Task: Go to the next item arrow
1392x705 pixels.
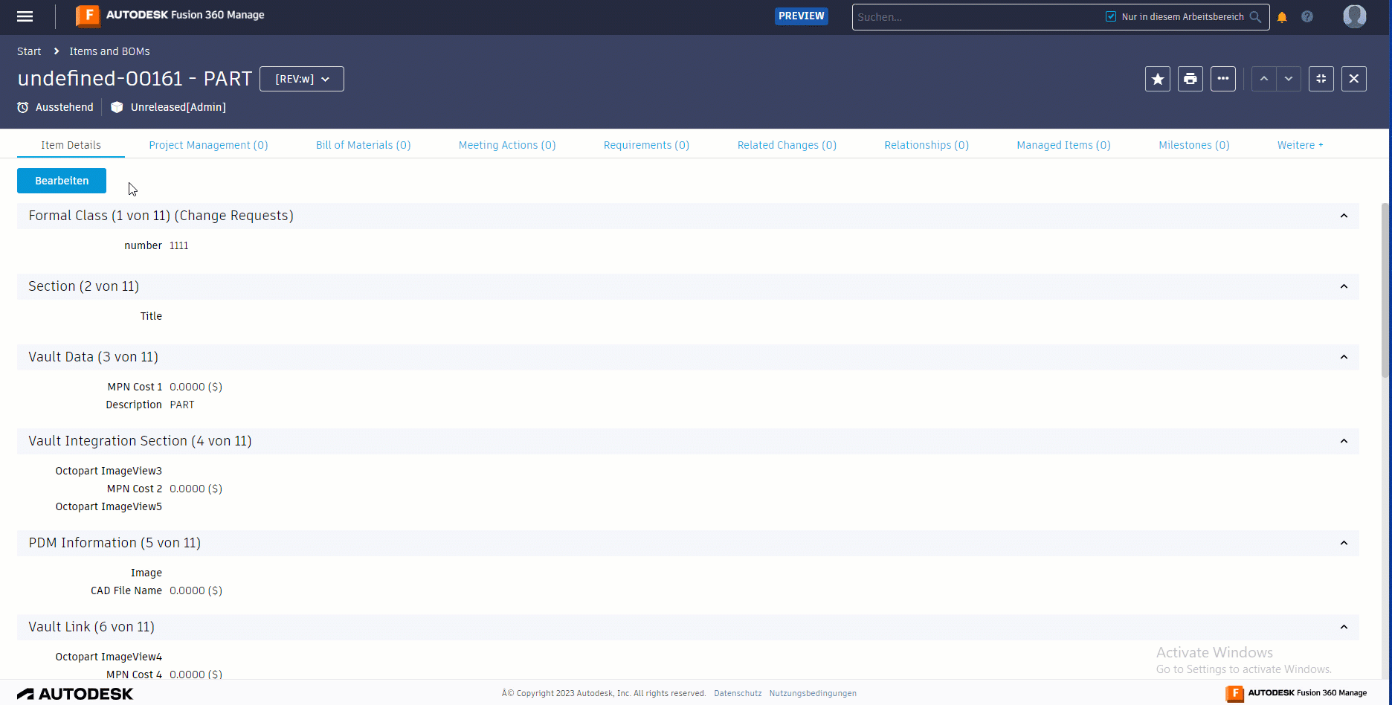Action: (1289, 79)
